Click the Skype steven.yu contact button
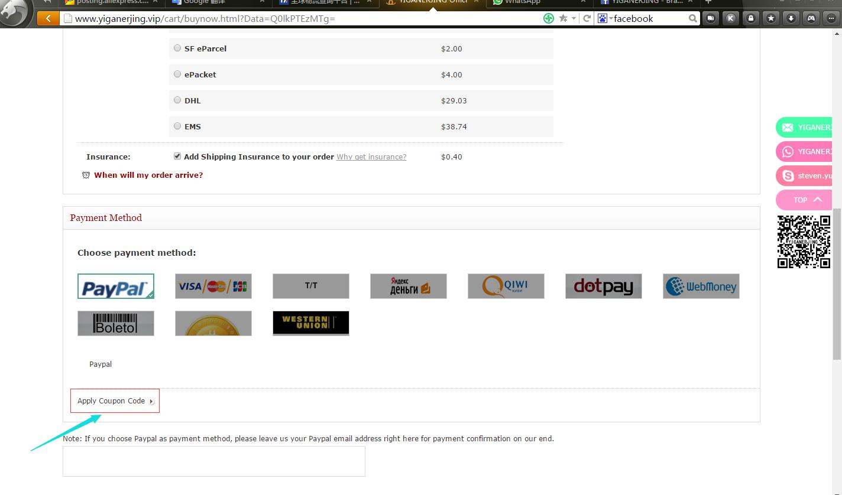This screenshot has width=842, height=495. [804, 176]
